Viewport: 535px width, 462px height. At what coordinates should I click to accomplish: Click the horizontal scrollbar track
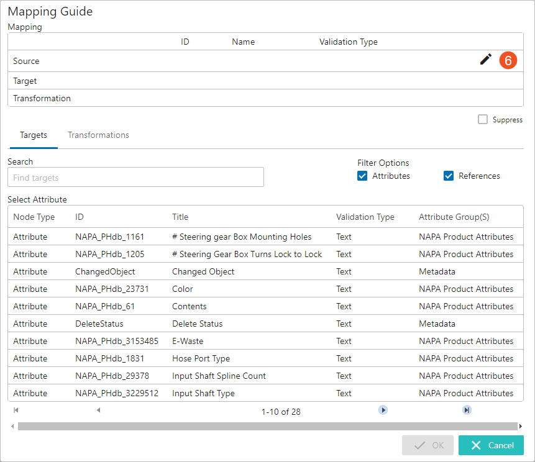[x=267, y=426]
